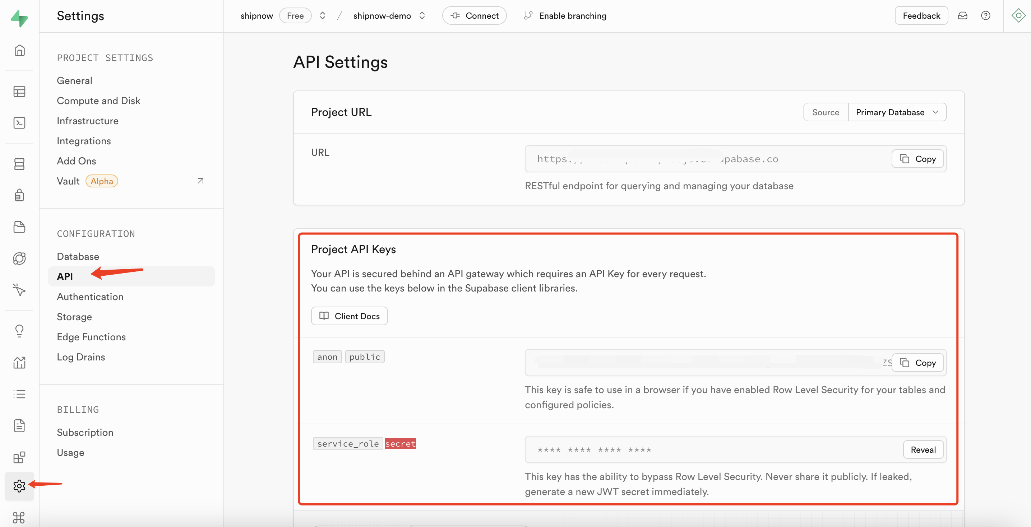
Task: Click the home/dashboard sidebar icon
Action: (x=19, y=50)
